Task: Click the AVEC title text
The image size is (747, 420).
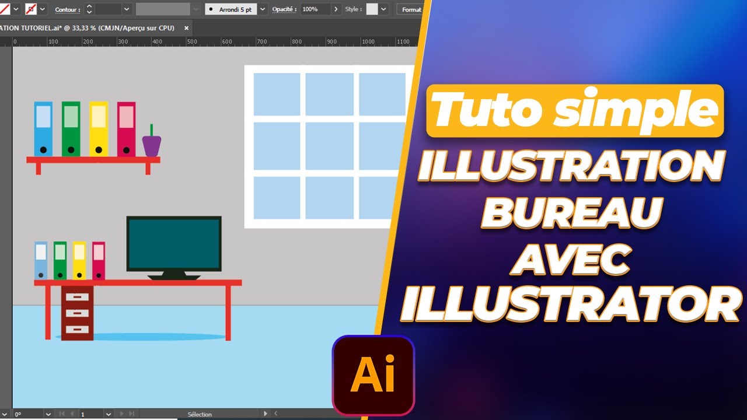Action: 571,260
